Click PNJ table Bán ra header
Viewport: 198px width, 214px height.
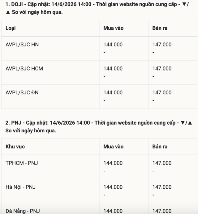160,147
